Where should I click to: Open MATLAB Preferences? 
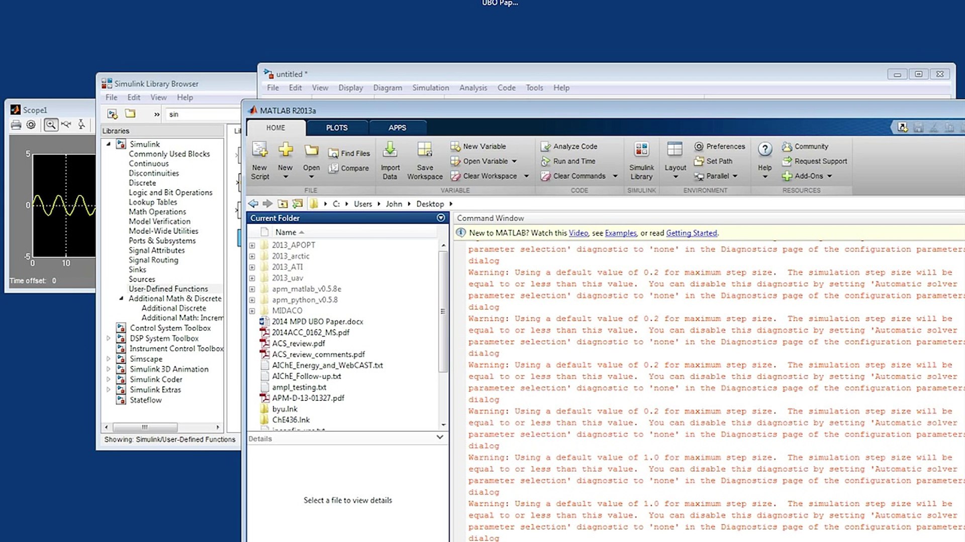coord(720,147)
